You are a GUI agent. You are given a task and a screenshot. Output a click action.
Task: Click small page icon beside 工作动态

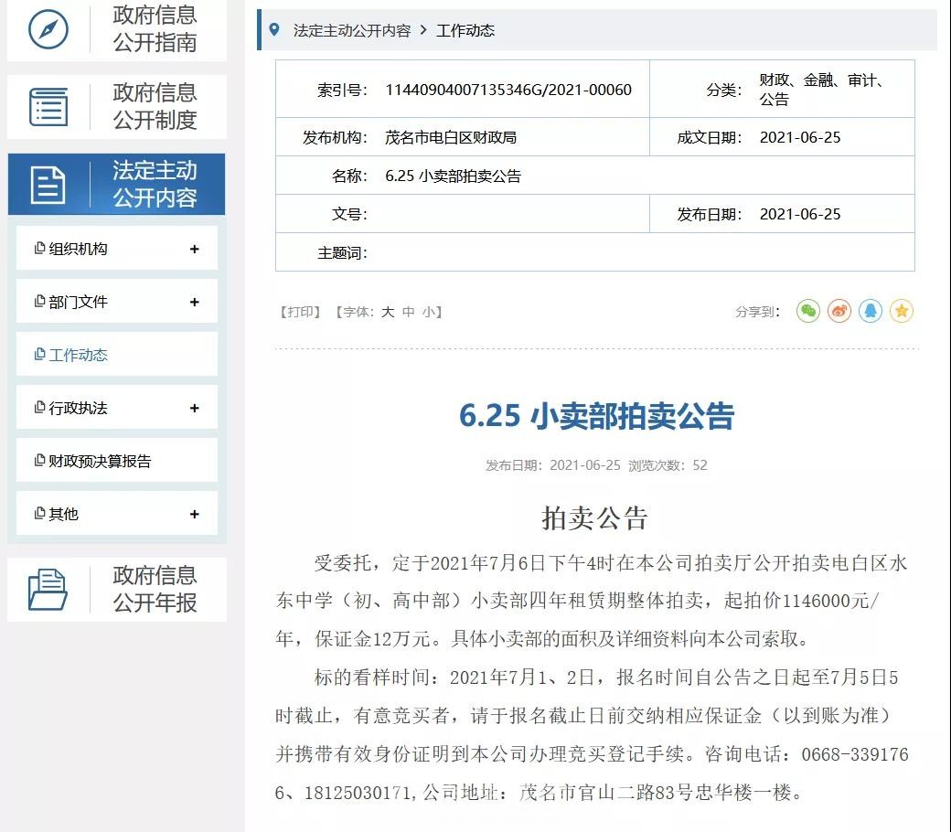pos(39,354)
